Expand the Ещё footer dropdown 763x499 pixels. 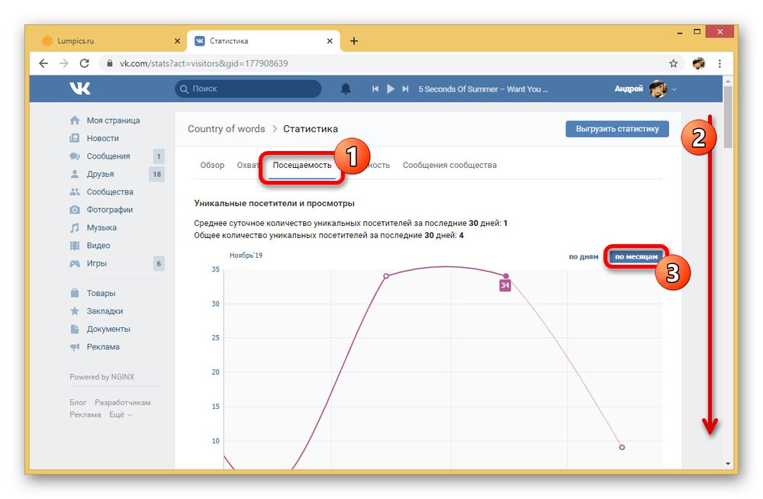(x=121, y=414)
